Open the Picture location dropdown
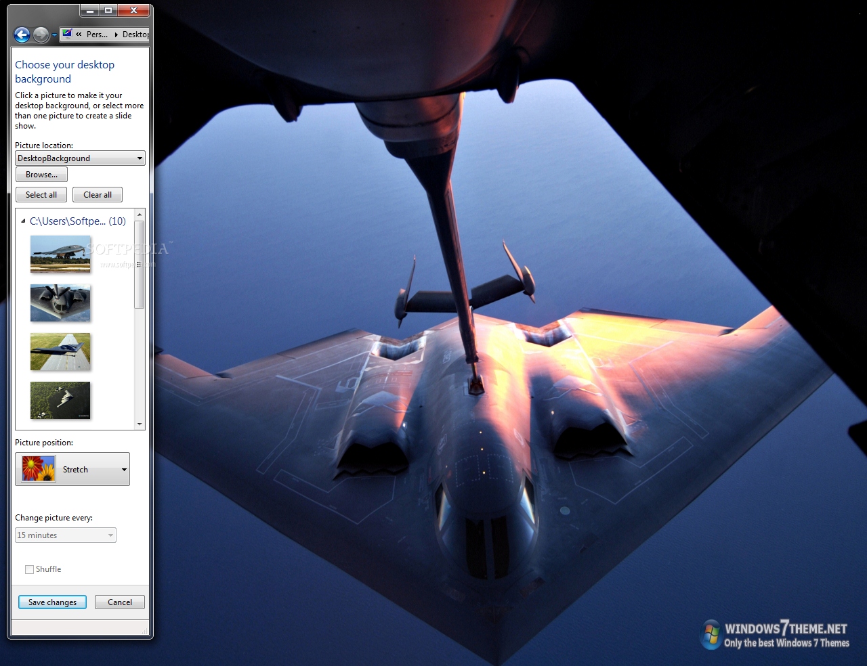 (x=80, y=158)
